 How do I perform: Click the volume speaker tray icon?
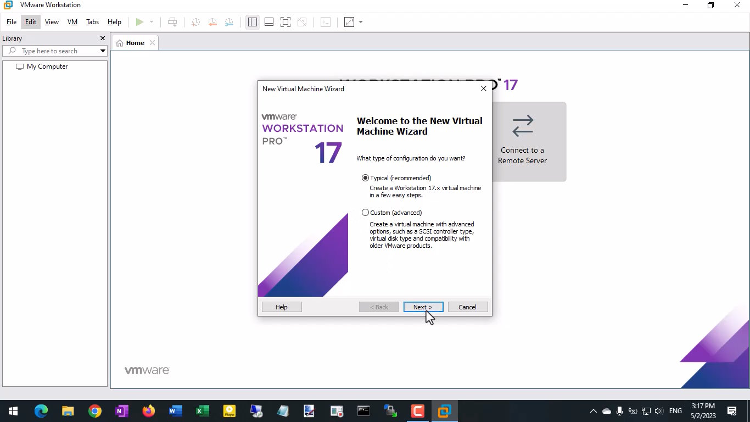tap(659, 411)
